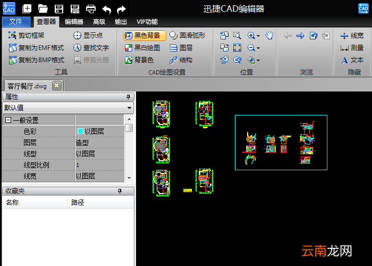The width and height of the screenshot is (372, 266).
Task: Click the 路径 column header
Action: (100, 202)
